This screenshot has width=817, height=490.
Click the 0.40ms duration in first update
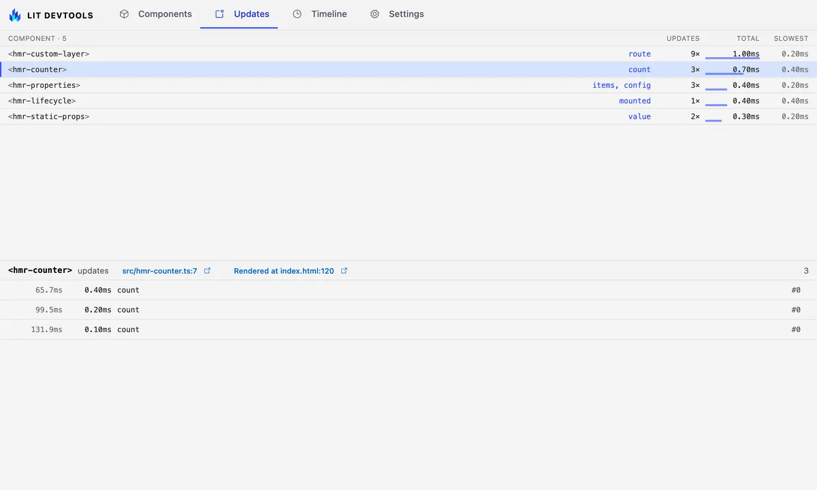(x=98, y=290)
